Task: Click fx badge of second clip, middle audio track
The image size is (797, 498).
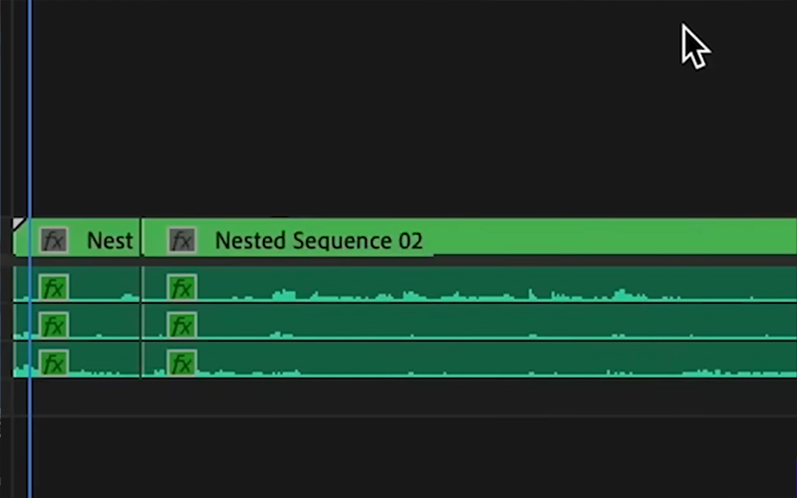Action: pos(181,325)
